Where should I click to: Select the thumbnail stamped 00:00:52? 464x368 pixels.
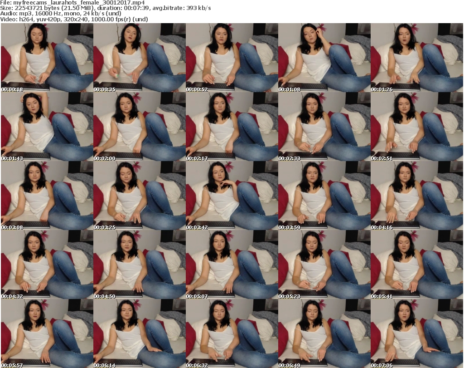click(x=232, y=58)
